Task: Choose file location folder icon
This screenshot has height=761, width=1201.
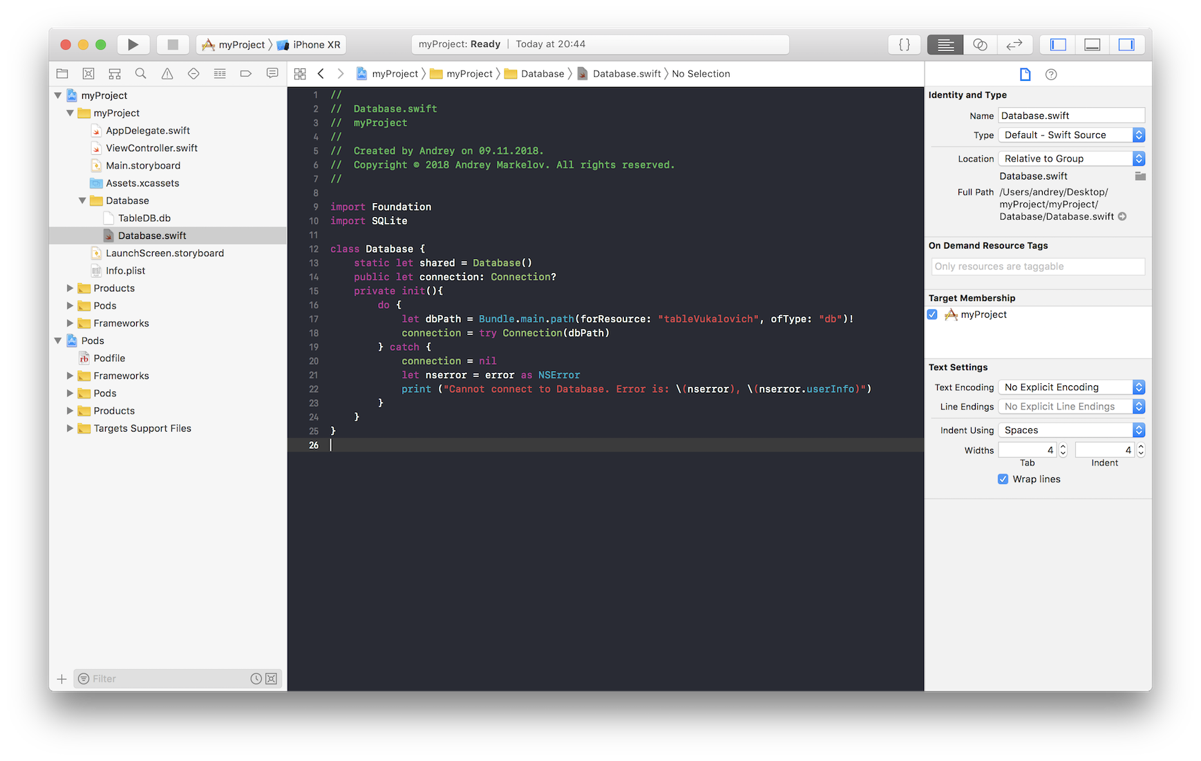Action: (x=1140, y=177)
